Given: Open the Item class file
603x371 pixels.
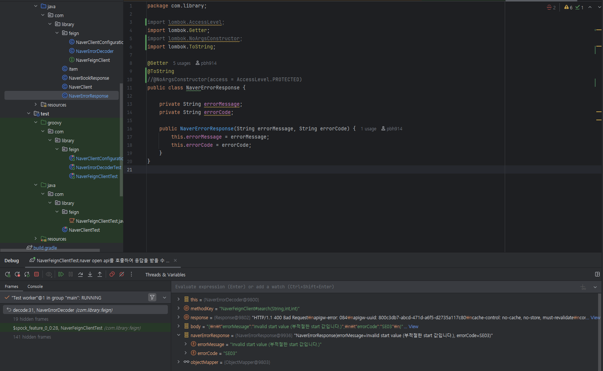Looking at the screenshot, I should [73, 69].
